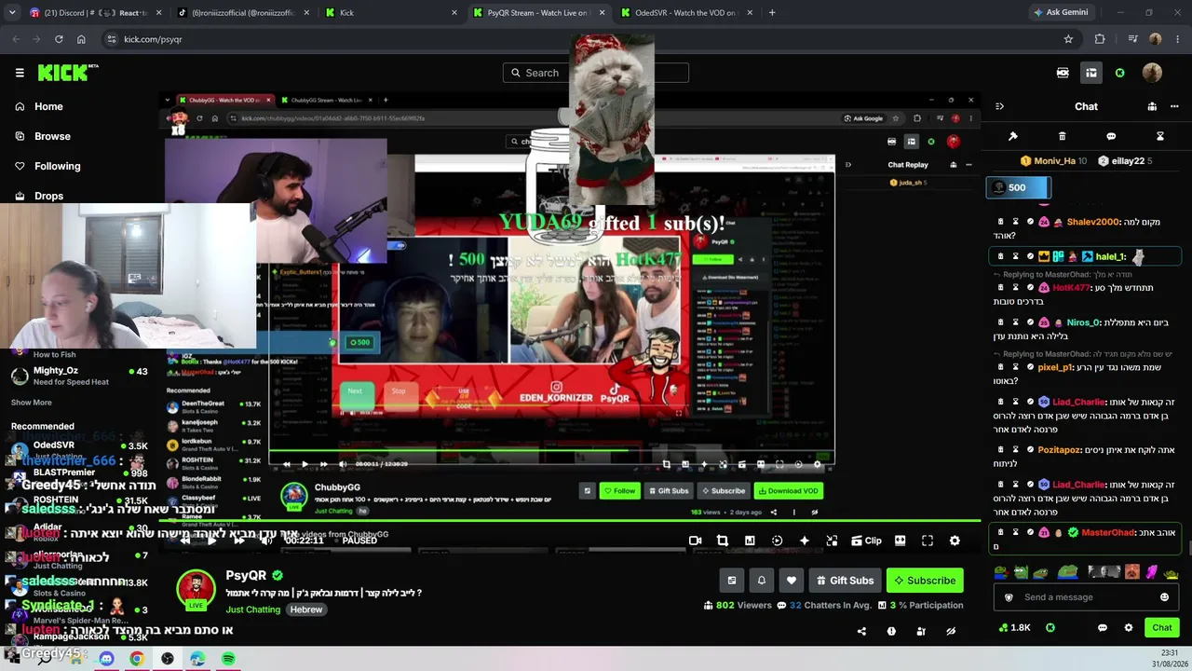The width and height of the screenshot is (1192, 671).
Task: Insert the purple emote from quick emotes
Action: pos(1152,572)
